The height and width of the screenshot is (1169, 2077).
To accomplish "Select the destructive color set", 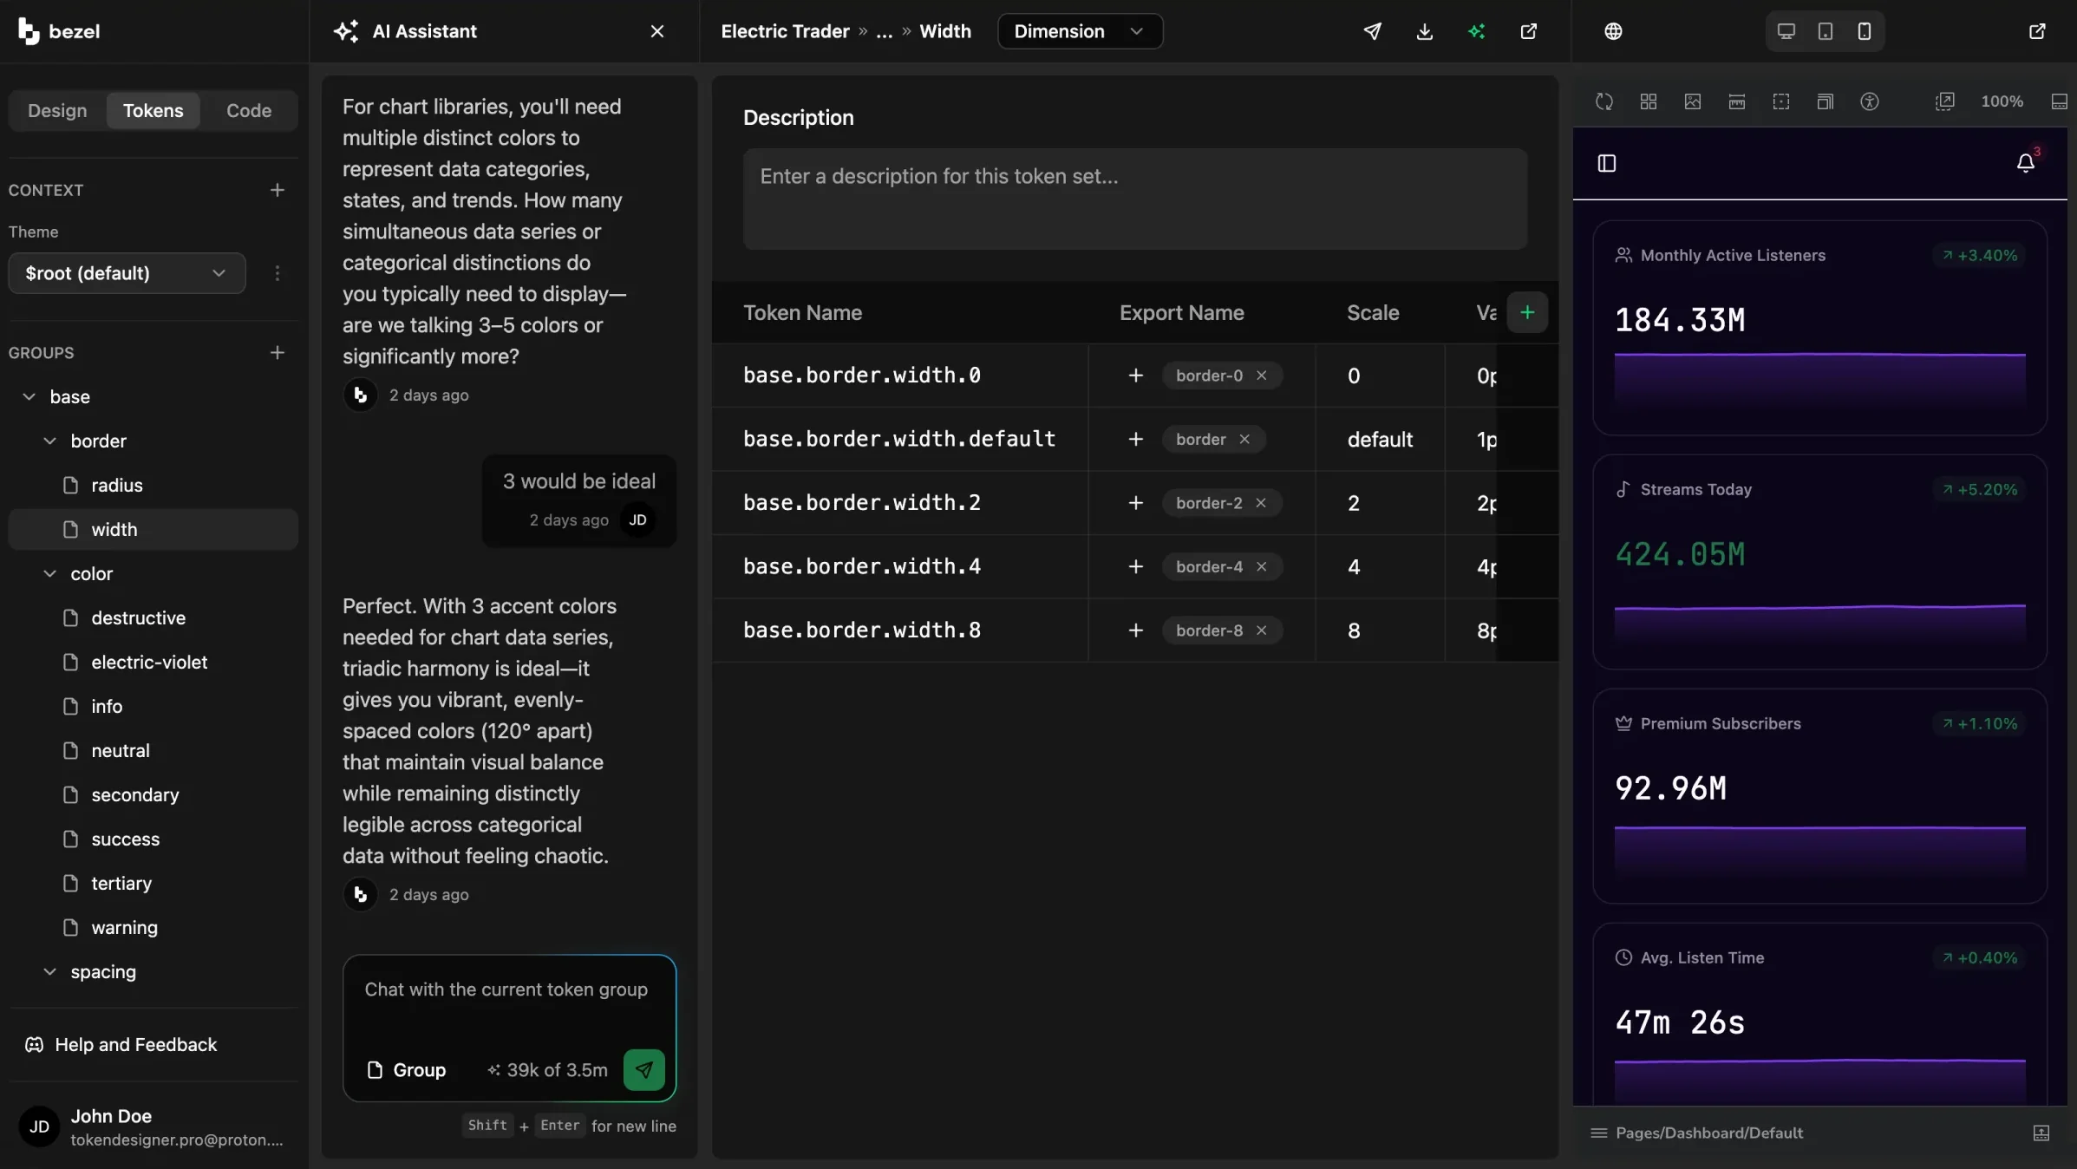I will point(153,617).
